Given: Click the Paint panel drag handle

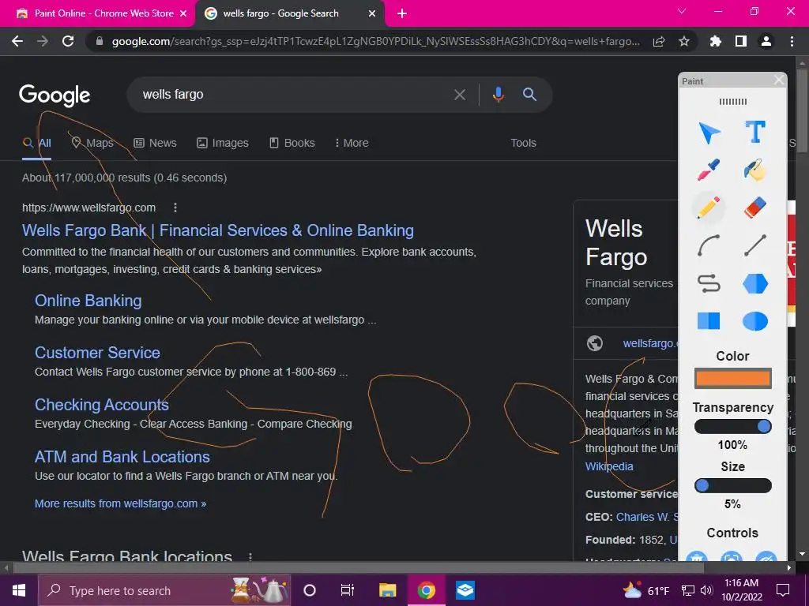Looking at the screenshot, I should (733, 102).
